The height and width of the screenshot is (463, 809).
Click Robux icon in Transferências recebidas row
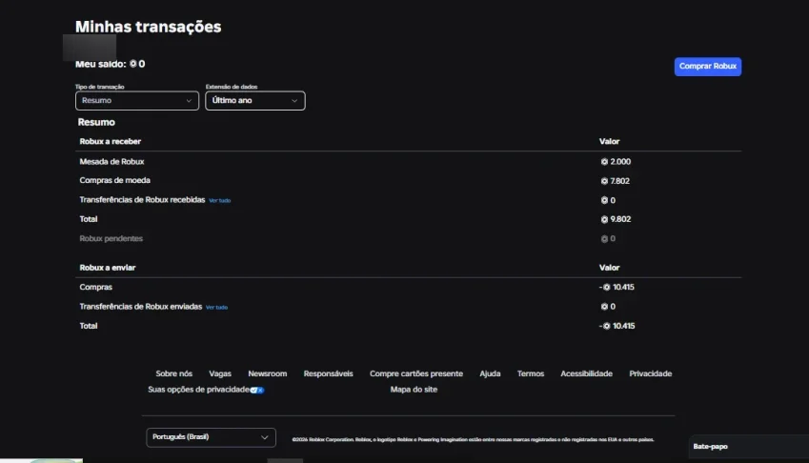604,201
